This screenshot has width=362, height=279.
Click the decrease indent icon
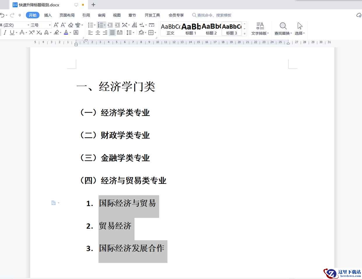(x=110, y=25)
